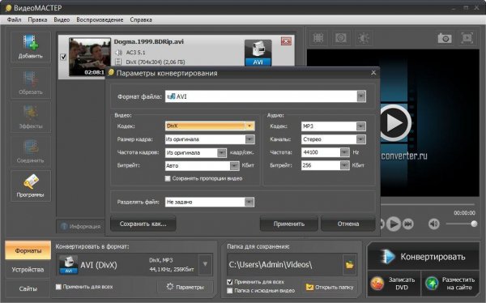
Task: Toggle Применить для всех under format
Action: click(x=58, y=287)
